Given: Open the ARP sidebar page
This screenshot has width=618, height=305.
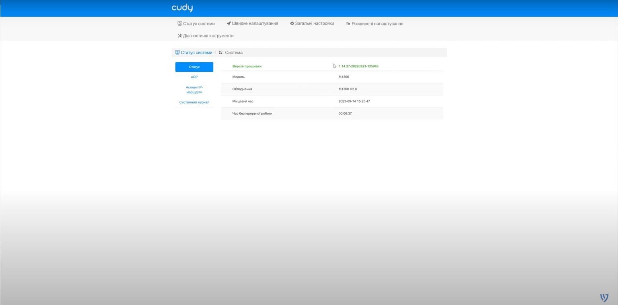Looking at the screenshot, I should click(194, 77).
